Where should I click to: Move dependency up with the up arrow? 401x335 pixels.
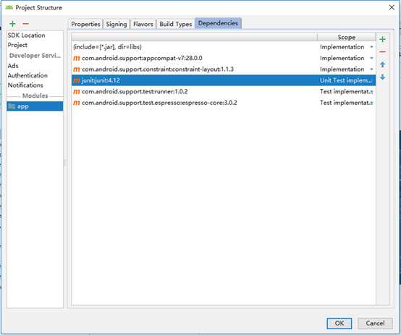pos(383,64)
